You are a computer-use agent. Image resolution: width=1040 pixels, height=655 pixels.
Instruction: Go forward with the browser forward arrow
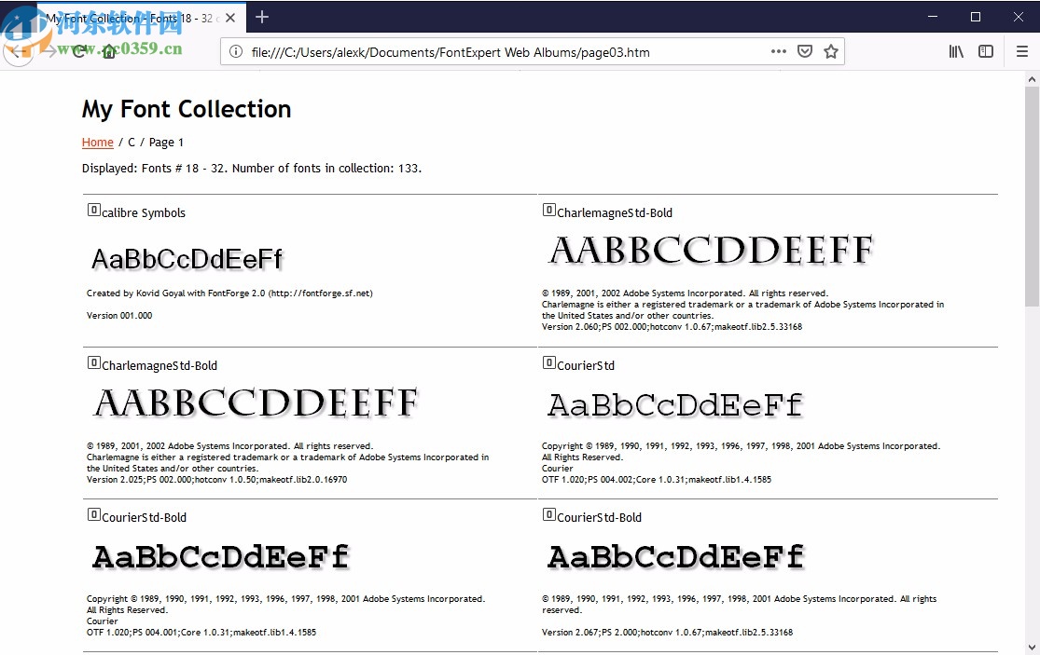click(49, 51)
